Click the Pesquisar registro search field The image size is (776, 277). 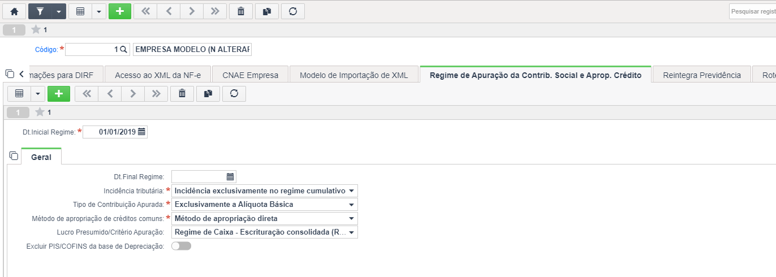click(752, 11)
